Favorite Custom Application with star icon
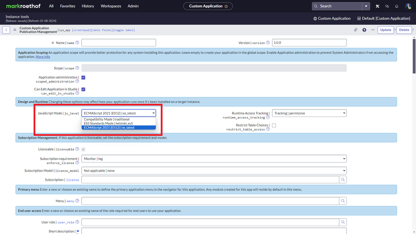Image resolution: width=416 pixels, height=234 pixels. (x=226, y=6)
